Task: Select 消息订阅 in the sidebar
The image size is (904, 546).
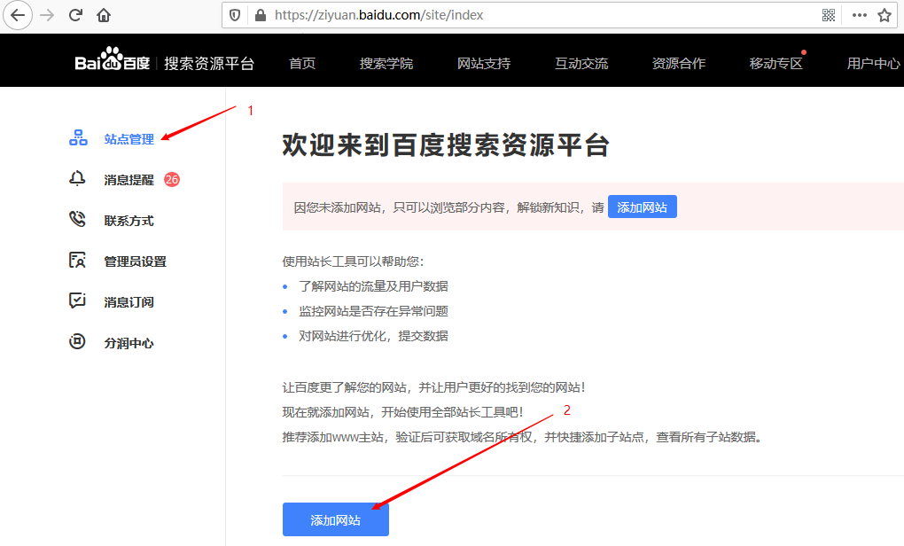Action: point(129,302)
